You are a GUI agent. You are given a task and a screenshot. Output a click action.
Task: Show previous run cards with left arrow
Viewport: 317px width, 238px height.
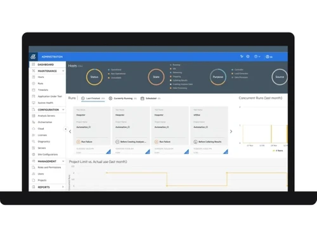(x=70, y=131)
